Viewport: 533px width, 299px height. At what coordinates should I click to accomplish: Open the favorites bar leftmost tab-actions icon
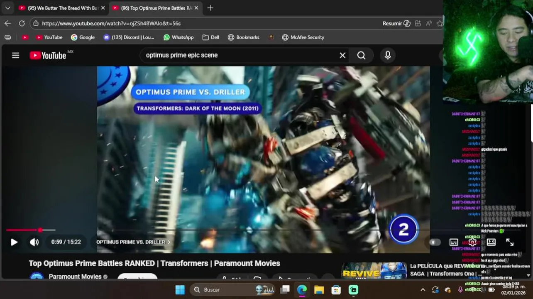(7, 37)
